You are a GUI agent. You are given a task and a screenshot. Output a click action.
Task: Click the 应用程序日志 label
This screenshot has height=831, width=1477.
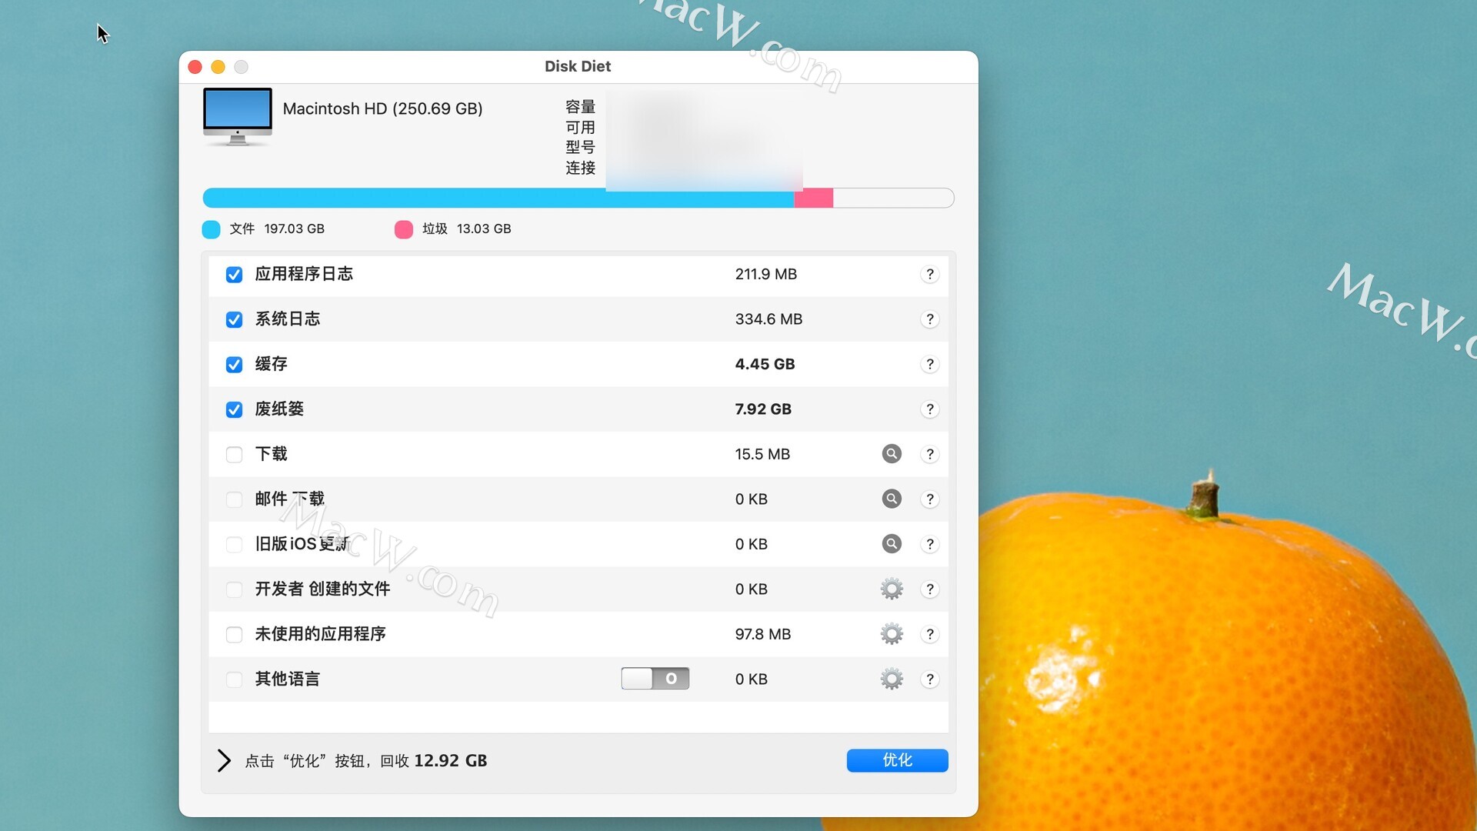[304, 274]
